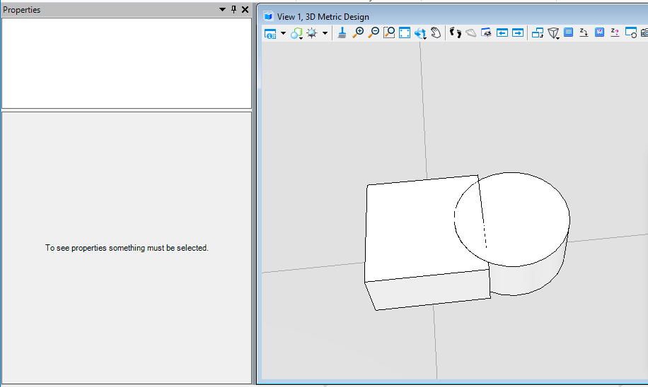The width and height of the screenshot is (648, 387).
Task: Click the Set Active Depth icon
Action: pyautogui.click(x=584, y=32)
